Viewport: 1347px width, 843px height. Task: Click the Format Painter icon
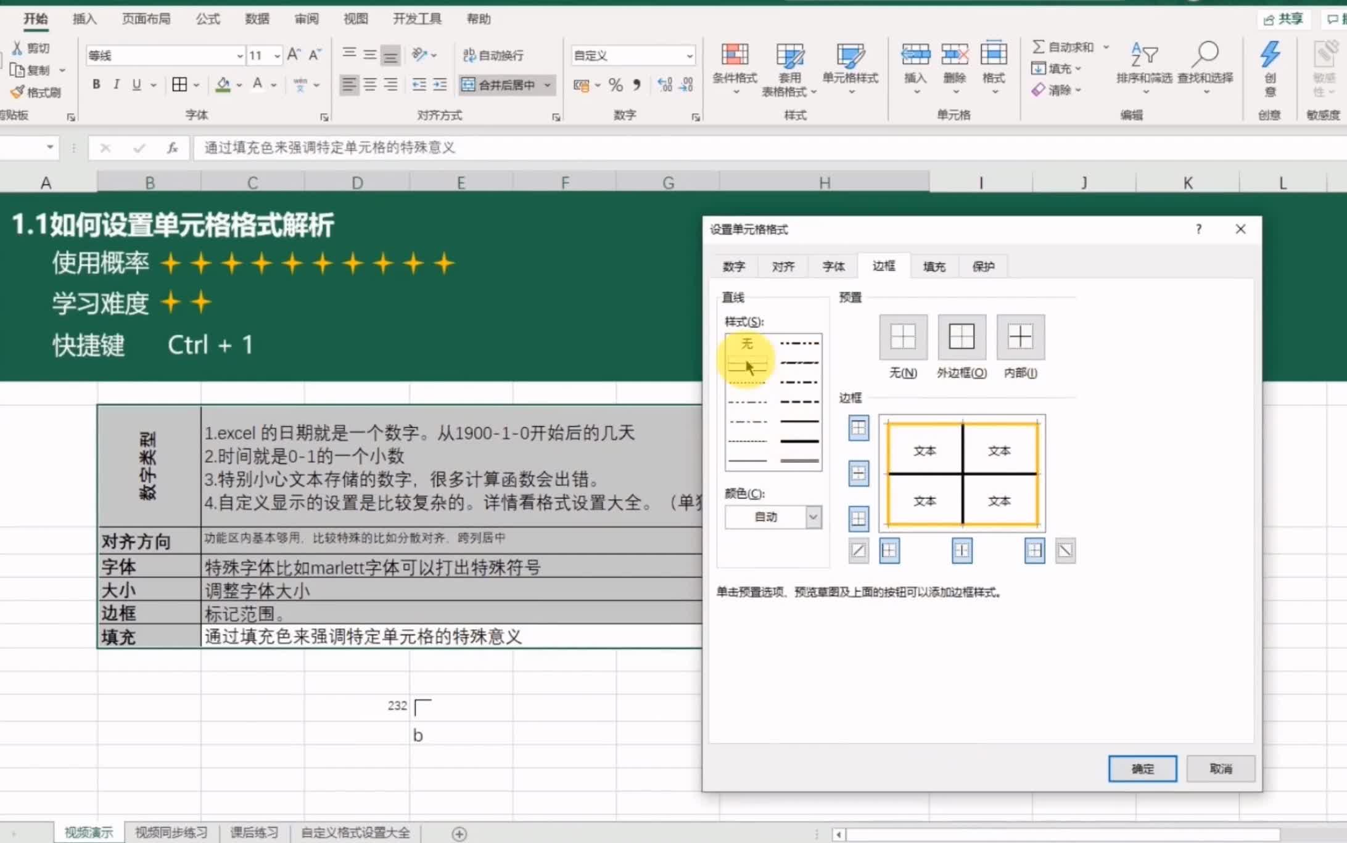(18, 92)
